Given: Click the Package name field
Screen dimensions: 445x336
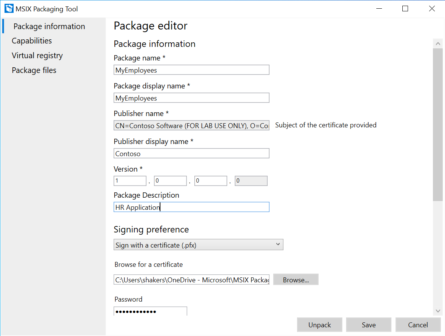Looking at the screenshot, I should pos(191,70).
